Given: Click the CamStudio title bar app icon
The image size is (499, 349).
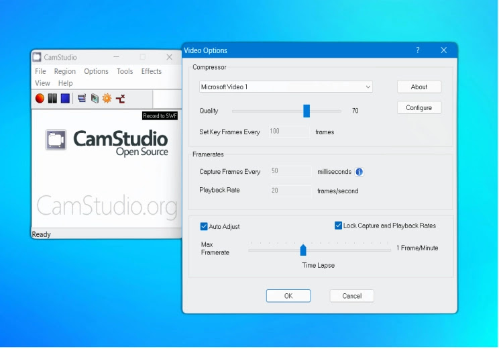Looking at the screenshot, I should (38, 57).
